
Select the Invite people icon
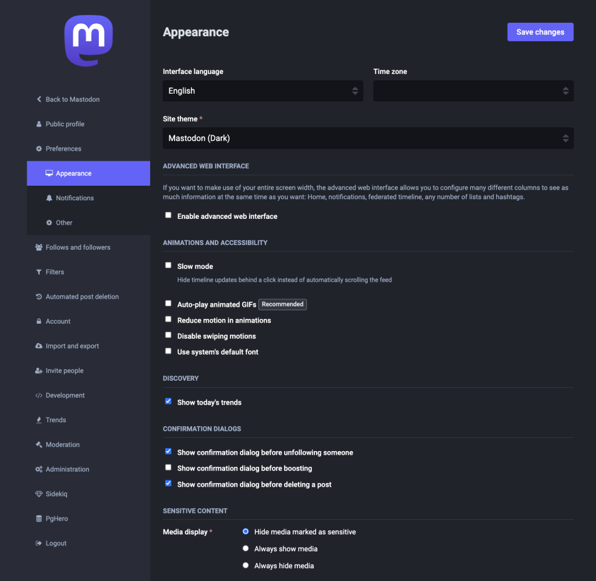click(x=38, y=370)
